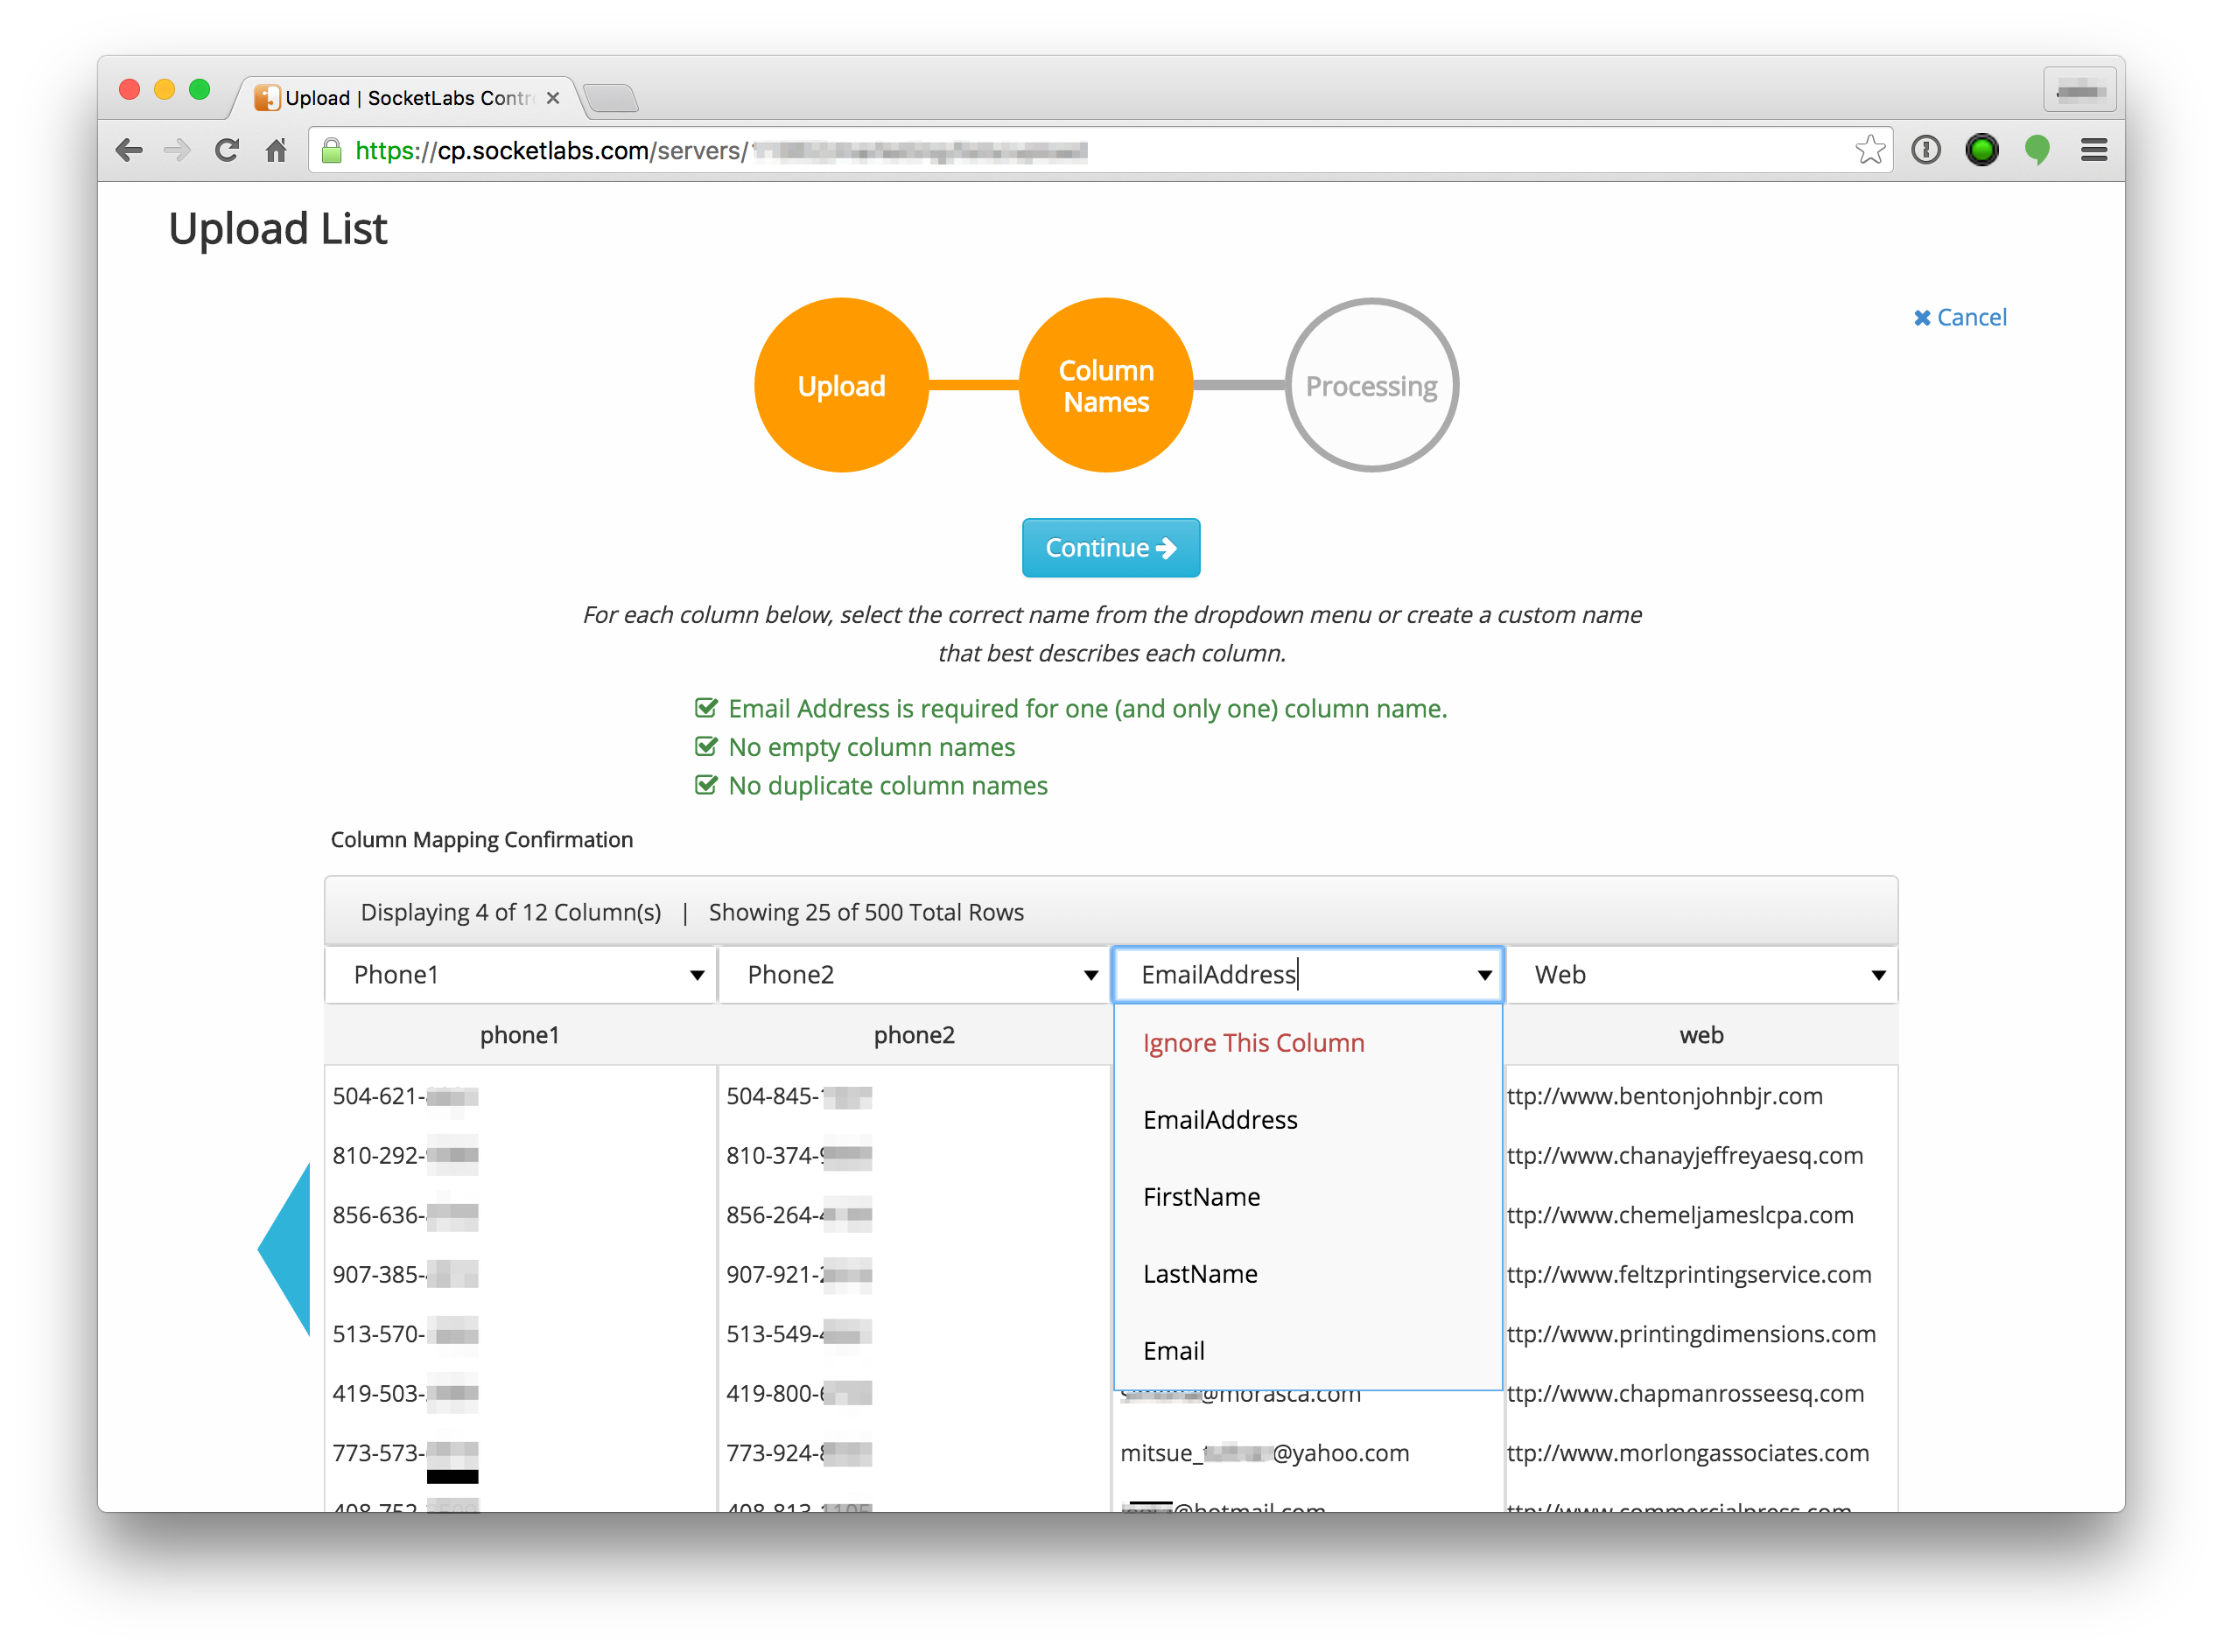Viewport: 2223px width, 1652px height.
Task: Click the SocketLabs tab favicon
Action: tap(266, 97)
